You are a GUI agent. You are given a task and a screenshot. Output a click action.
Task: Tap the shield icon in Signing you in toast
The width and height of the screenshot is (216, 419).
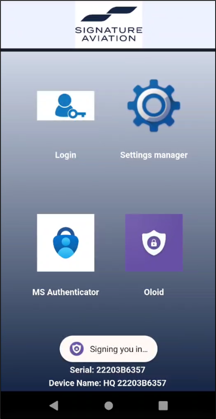click(x=76, y=349)
